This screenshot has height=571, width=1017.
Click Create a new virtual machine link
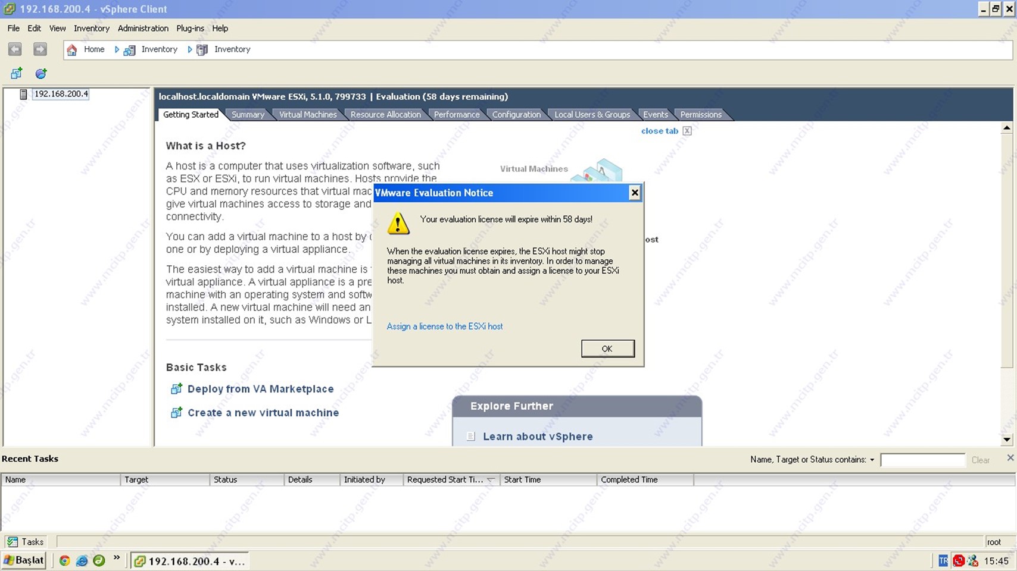(x=263, y=413)
